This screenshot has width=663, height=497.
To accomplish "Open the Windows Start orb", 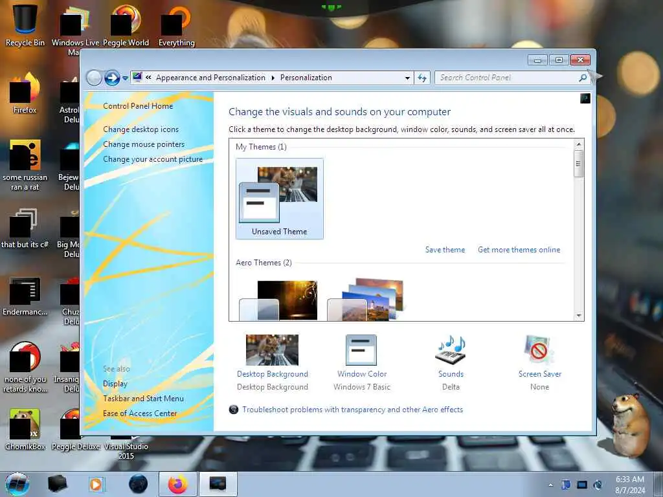I will pos(17,484).
